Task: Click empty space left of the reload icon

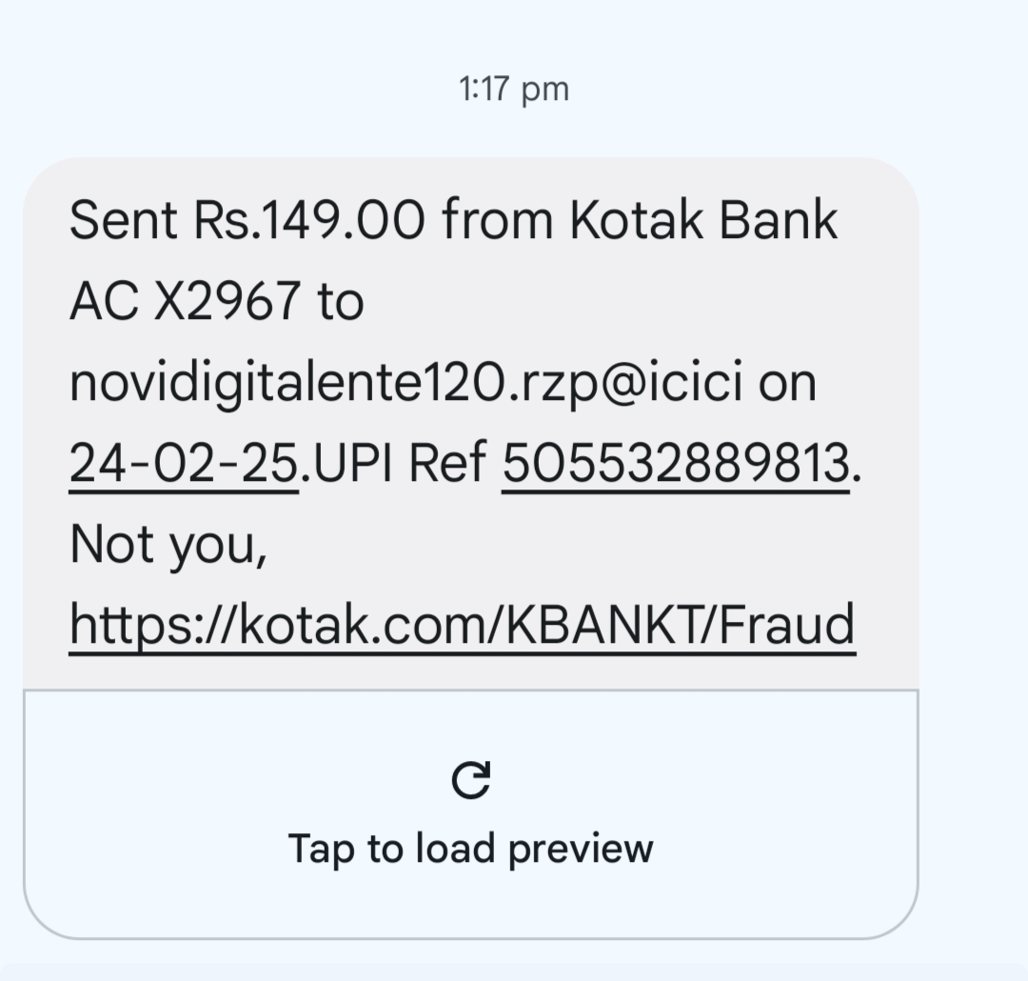Action: click(238, 781)
